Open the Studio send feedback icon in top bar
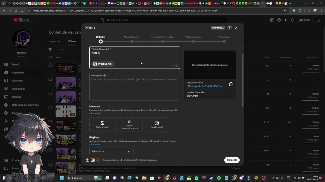325x182 pixels. tap(272, 20)
